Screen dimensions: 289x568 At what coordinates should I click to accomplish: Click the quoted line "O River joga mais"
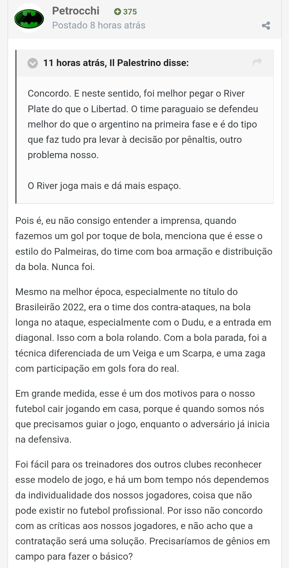tap(104, 186)
